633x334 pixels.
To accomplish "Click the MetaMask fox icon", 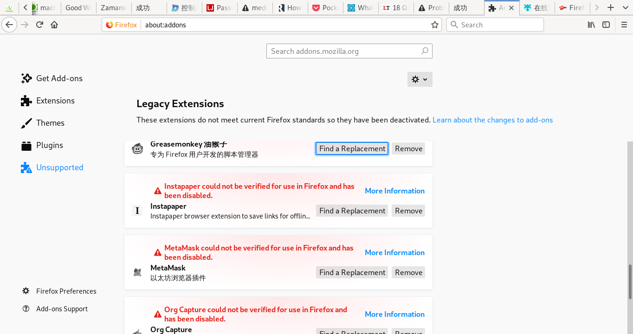I will pos(137,272).
